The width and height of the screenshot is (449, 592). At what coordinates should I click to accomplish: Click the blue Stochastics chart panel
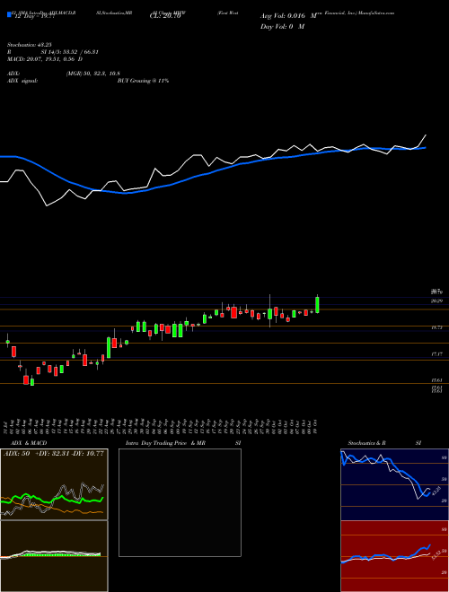point(394,484)
